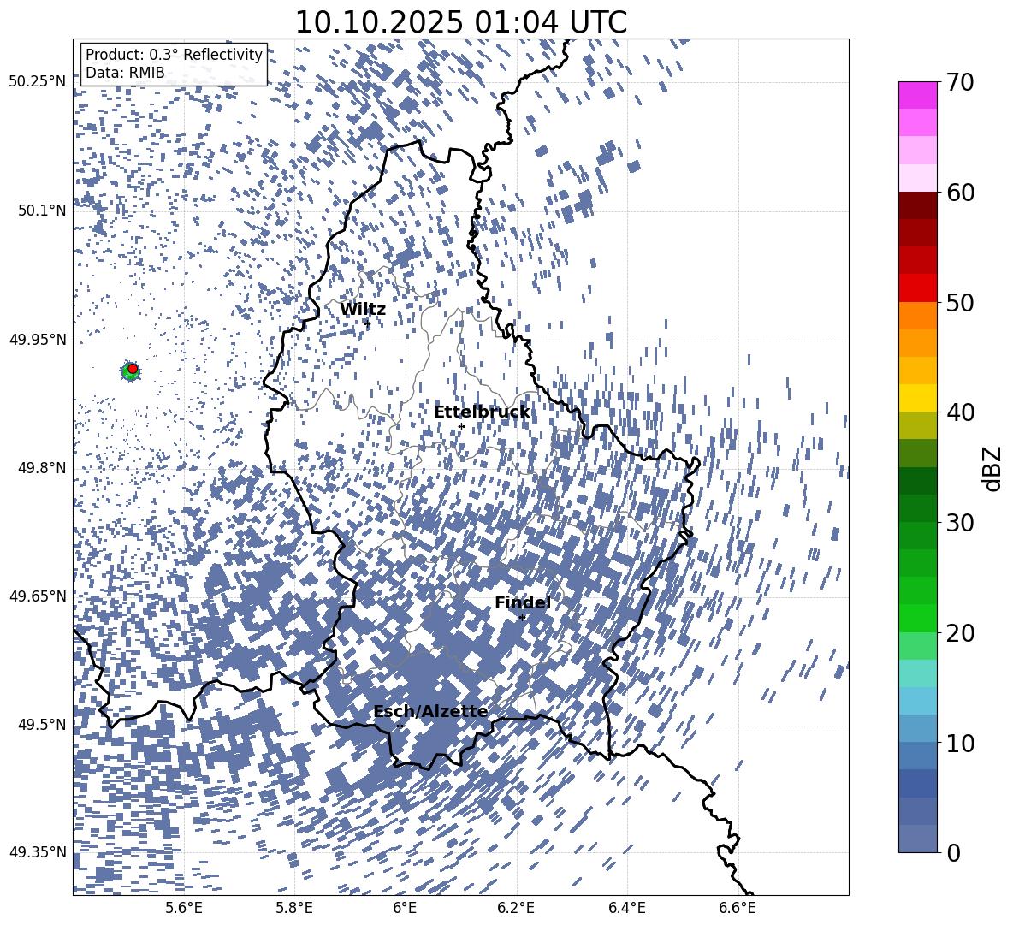Click the yellow colorbar segment at 40
Image resolution: width=1013 pixels, height=925 pixels.
coord(917,399)
